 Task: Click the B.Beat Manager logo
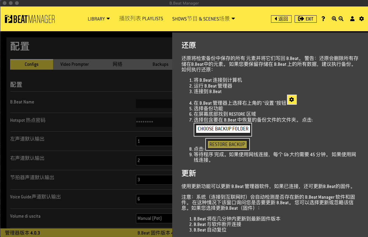pyautogui.click(x=30, y=19)
